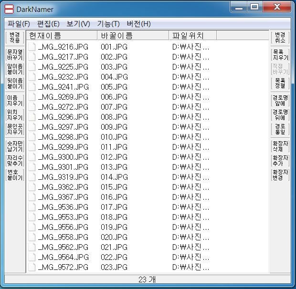
Task: Apply changes with 변경 적용 button
Action: (x=15, y=38)
